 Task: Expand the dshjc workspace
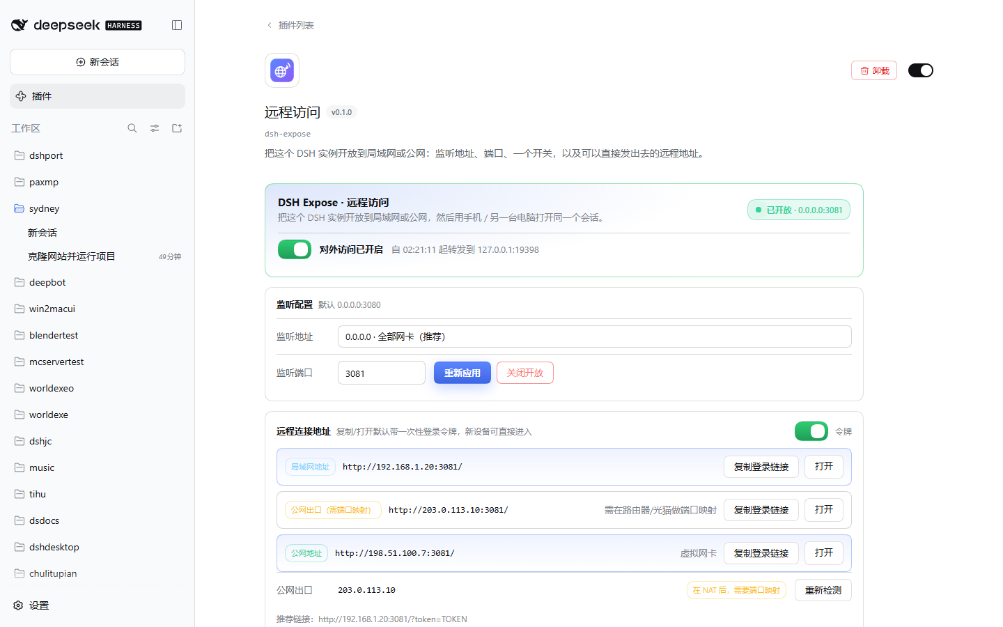(98, 441)
